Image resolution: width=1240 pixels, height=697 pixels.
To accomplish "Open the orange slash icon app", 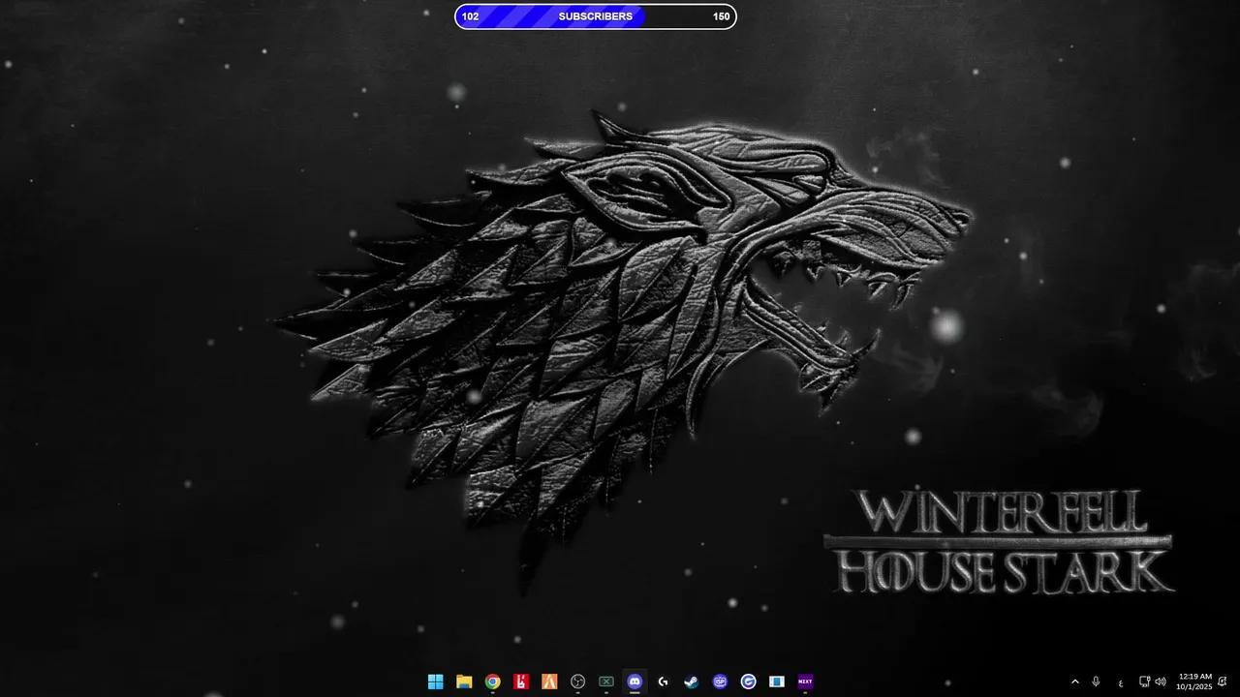I will click(x=549, y=682).
